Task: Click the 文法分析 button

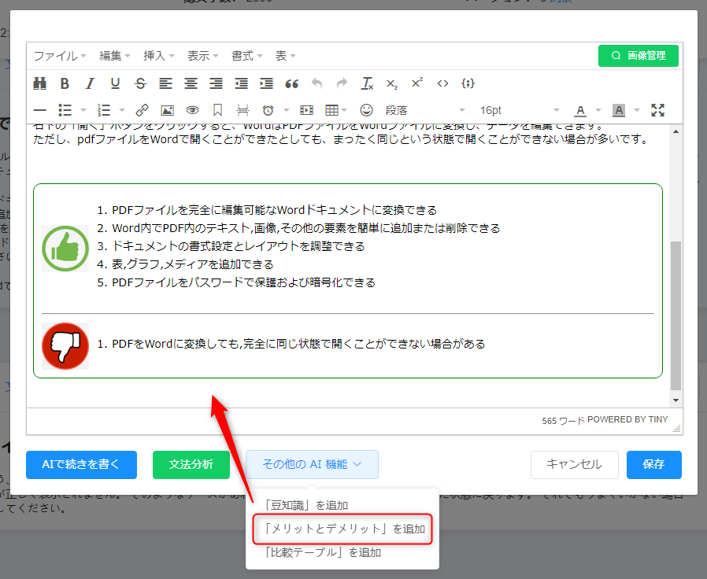Action: 191,465
